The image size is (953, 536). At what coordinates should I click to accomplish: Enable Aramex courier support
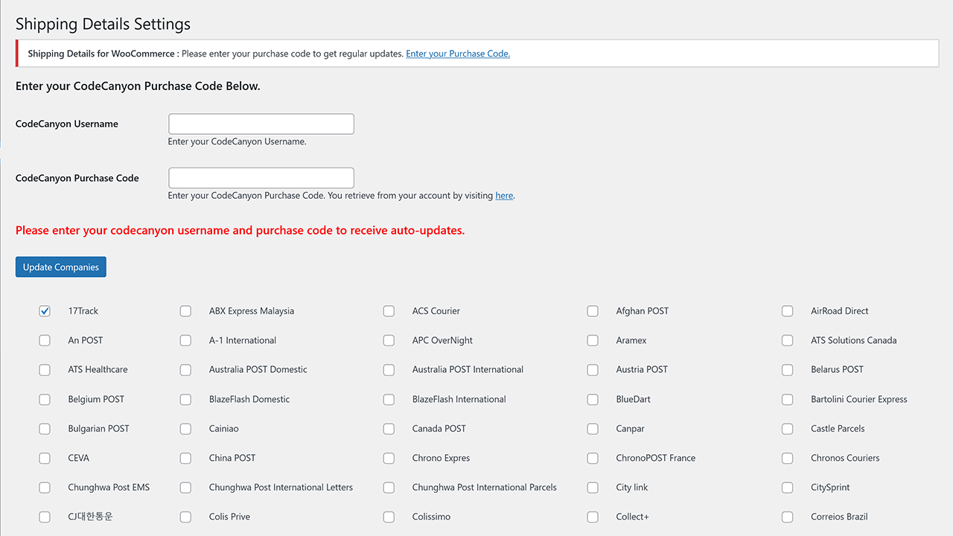tap(593, 340)
